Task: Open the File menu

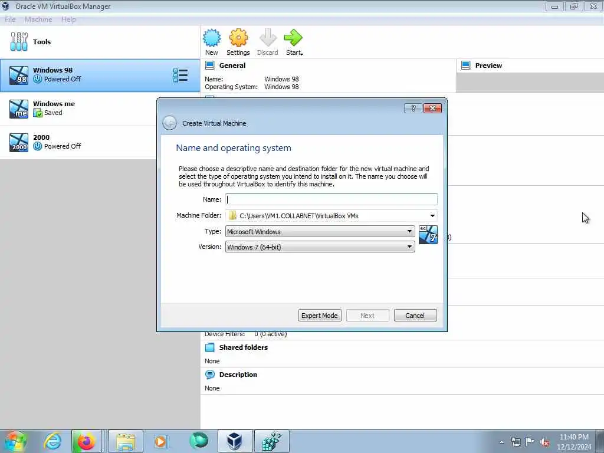Action: coord(10,19)
